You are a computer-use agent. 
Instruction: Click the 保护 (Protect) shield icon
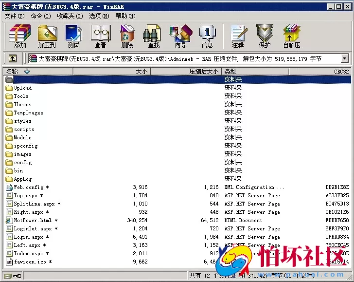click(x=265, y=36)
